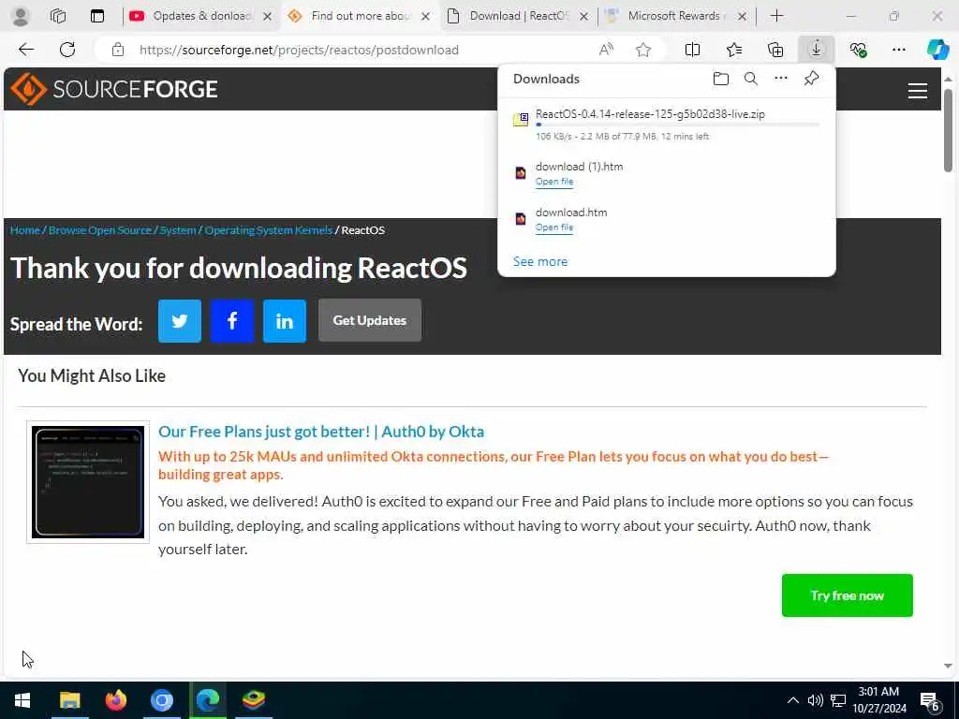Click the address bar URL

click(x=299, y=50)
